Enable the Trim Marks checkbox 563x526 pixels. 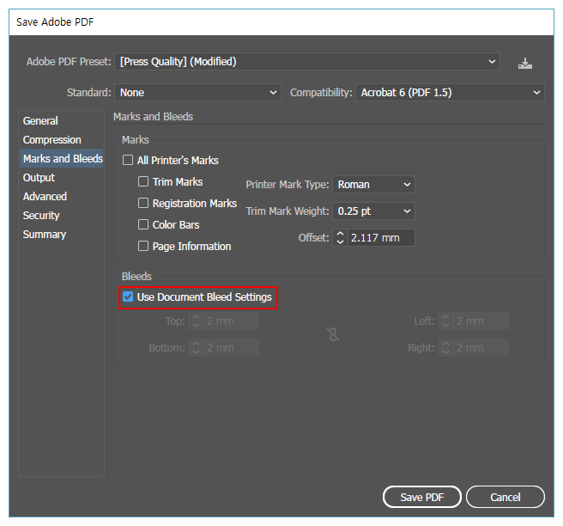(x=143, y=181)
